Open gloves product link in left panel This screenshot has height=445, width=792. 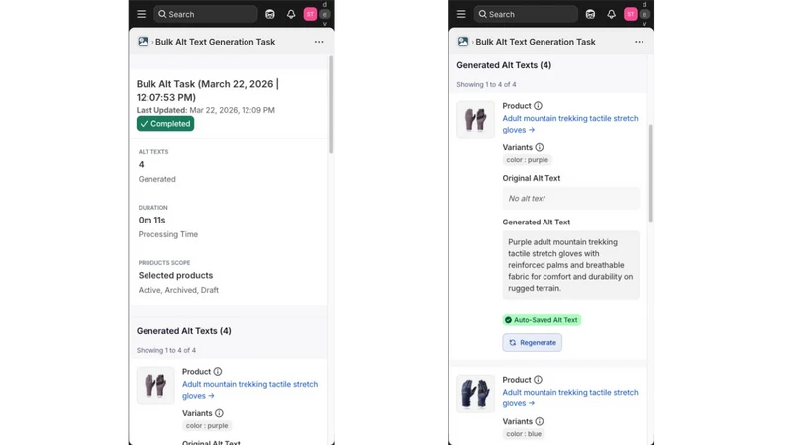click(250, 390)
